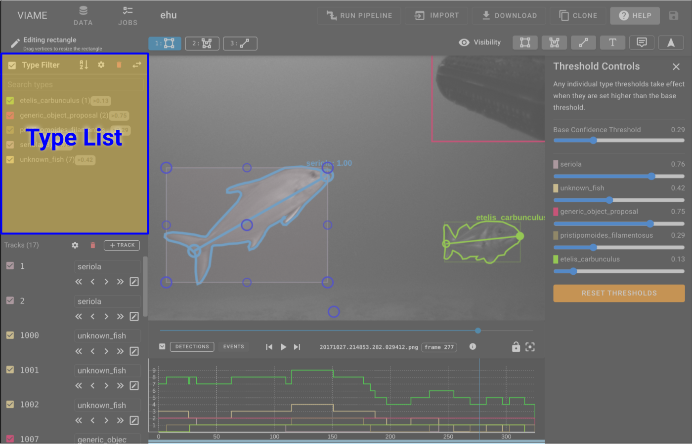Open Type Filter settings gear

101,65
